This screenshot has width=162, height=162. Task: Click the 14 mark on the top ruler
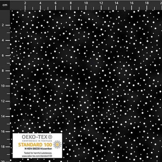point(116,3)
